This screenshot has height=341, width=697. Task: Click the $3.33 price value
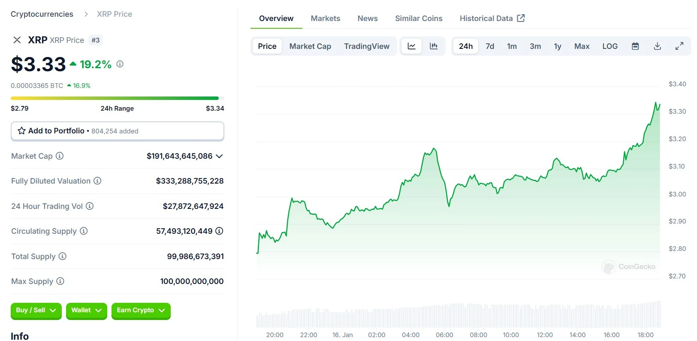(38, 64)
